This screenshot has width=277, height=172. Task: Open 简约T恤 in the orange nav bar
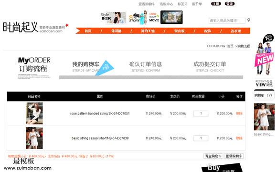(x=148, y=31)
